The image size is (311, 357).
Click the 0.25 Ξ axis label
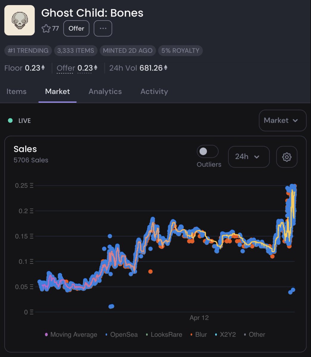(24, 186)
